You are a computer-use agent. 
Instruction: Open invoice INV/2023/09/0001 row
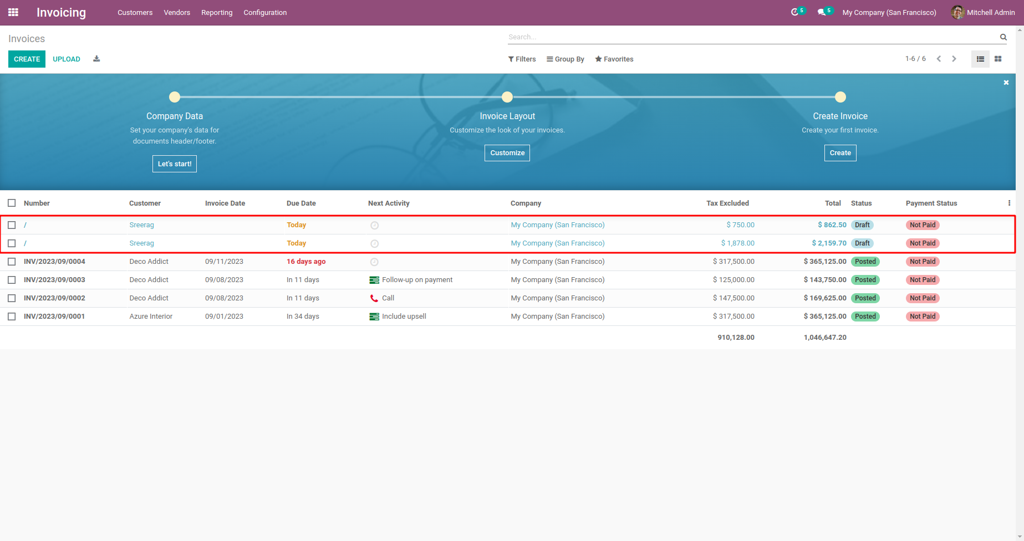[x=508, y=317]
